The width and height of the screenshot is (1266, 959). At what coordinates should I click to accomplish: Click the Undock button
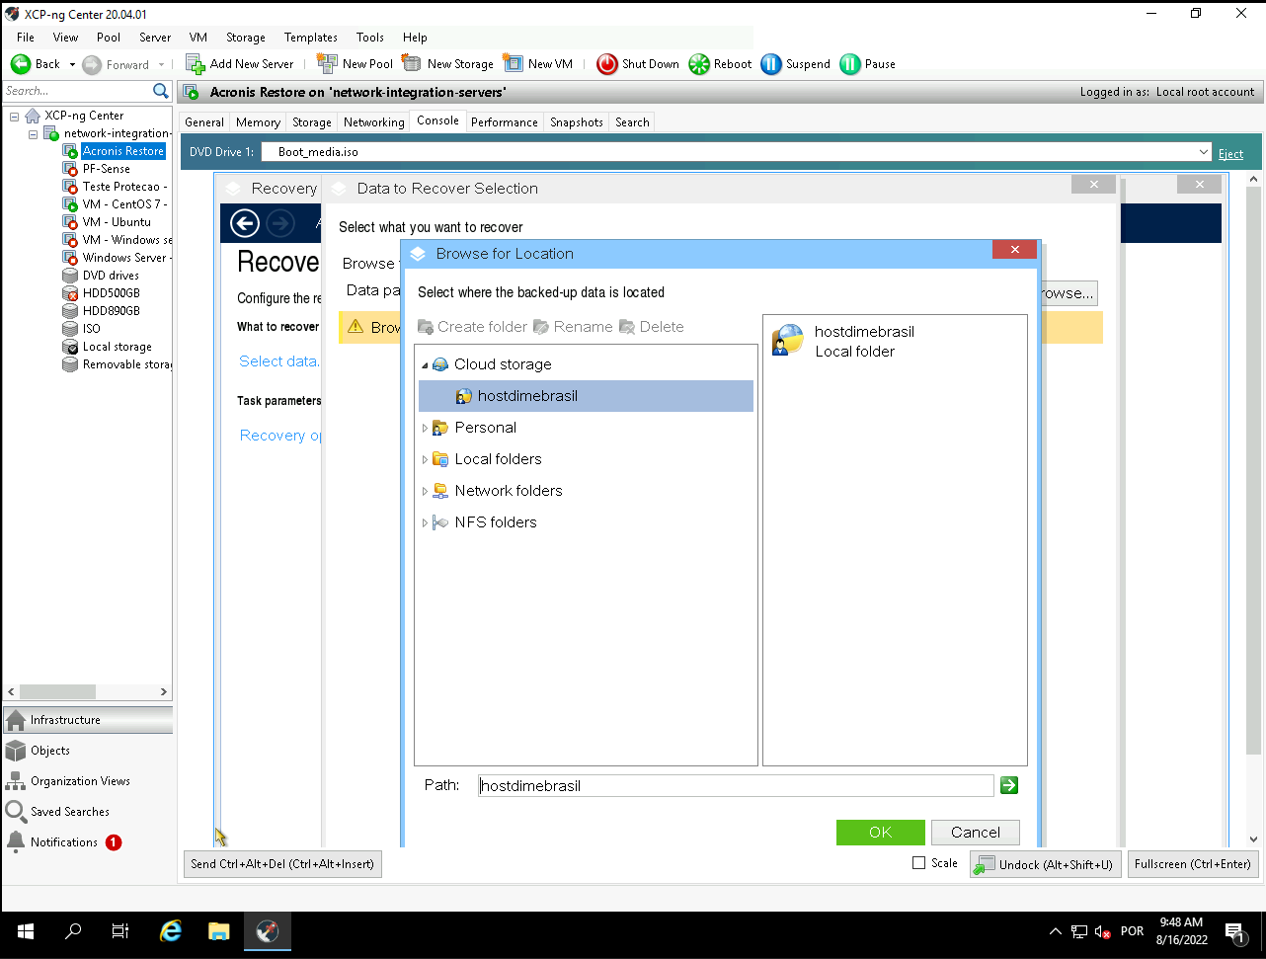click(1046, 864)
